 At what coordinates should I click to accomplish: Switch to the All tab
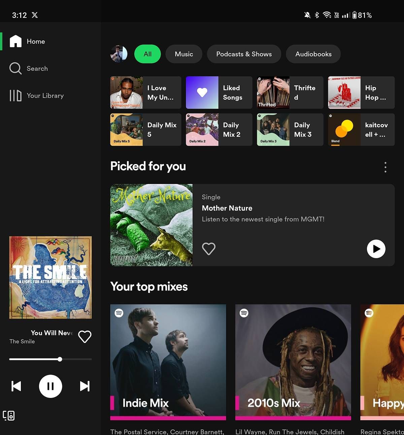point(147,54)
